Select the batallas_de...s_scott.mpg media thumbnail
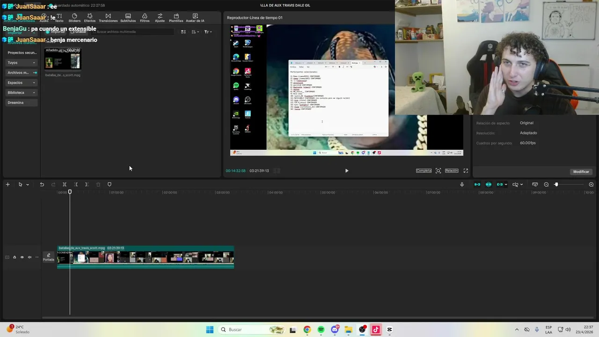Image resolution: width=599 pixels, height=337 pixels. click(x=63, y=59)
